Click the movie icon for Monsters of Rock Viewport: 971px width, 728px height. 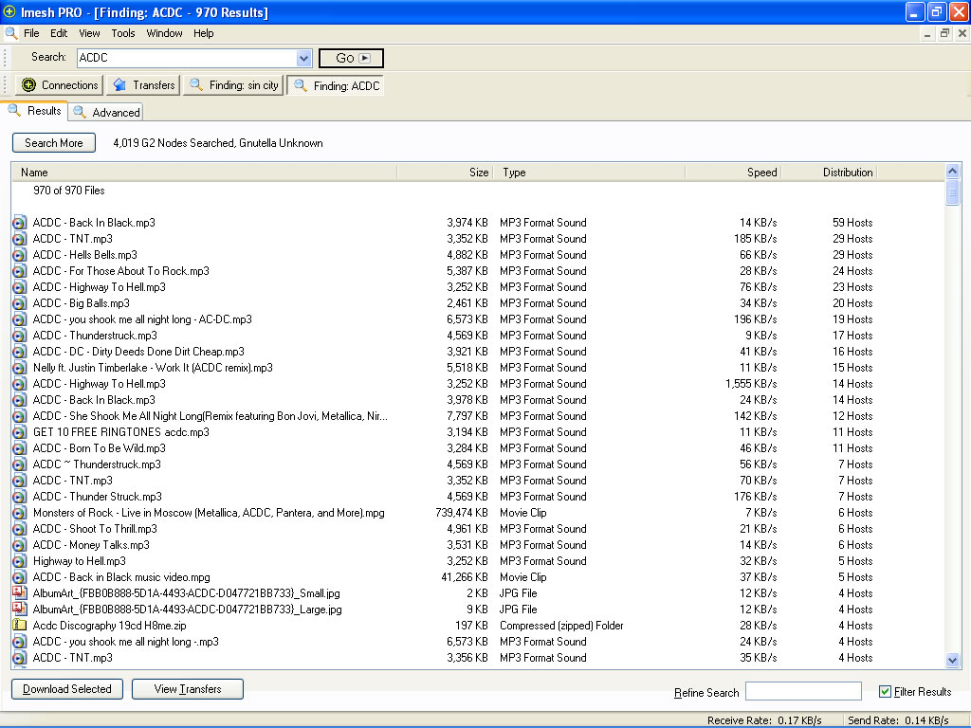point(19,513)
